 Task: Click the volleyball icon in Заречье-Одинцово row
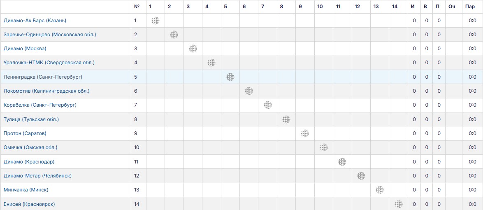tap(174, 35)
